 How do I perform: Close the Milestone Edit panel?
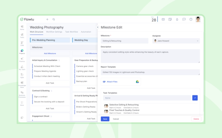[98, 27]
